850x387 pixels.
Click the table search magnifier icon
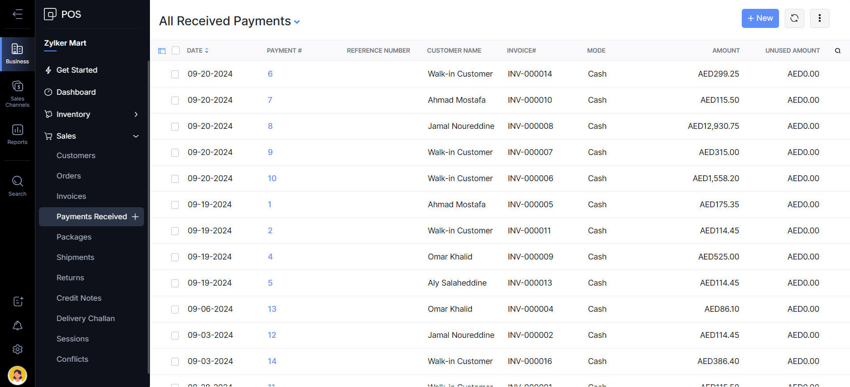pos(838,50)
